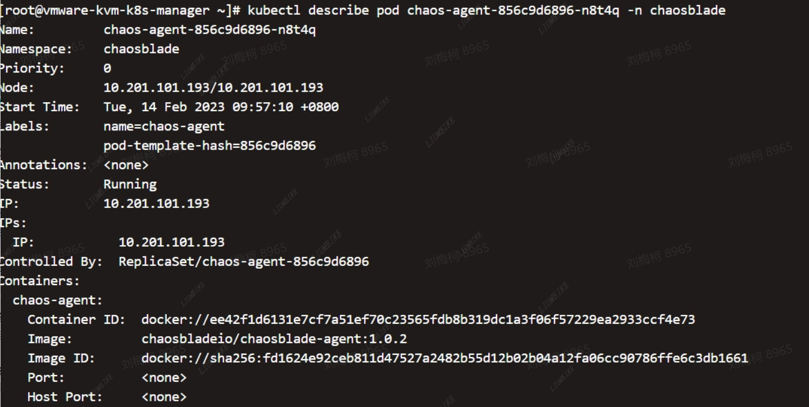The width and height of the screenshot is (809, 407).
Task: Click the pod name chaos-agent-856c9d6896-n8t4q value
Action: click(210, 30)
